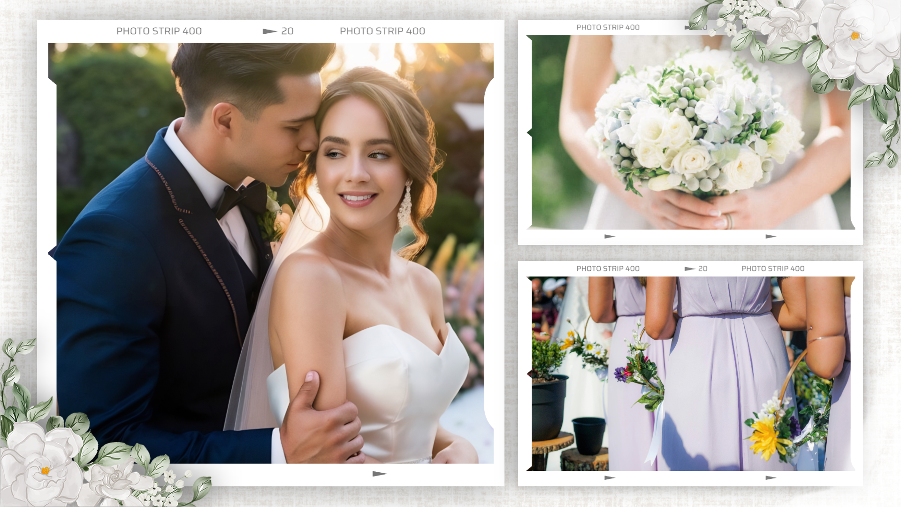
Task: Click the bottom-left arrow under the bouquet photo
Action: pyautogui.click(x=609, y=237)
